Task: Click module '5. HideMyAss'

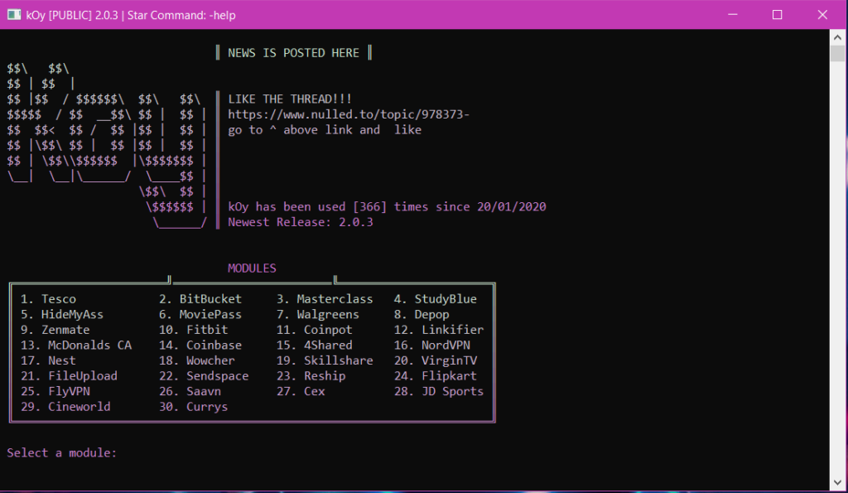Action: point(61,314)
